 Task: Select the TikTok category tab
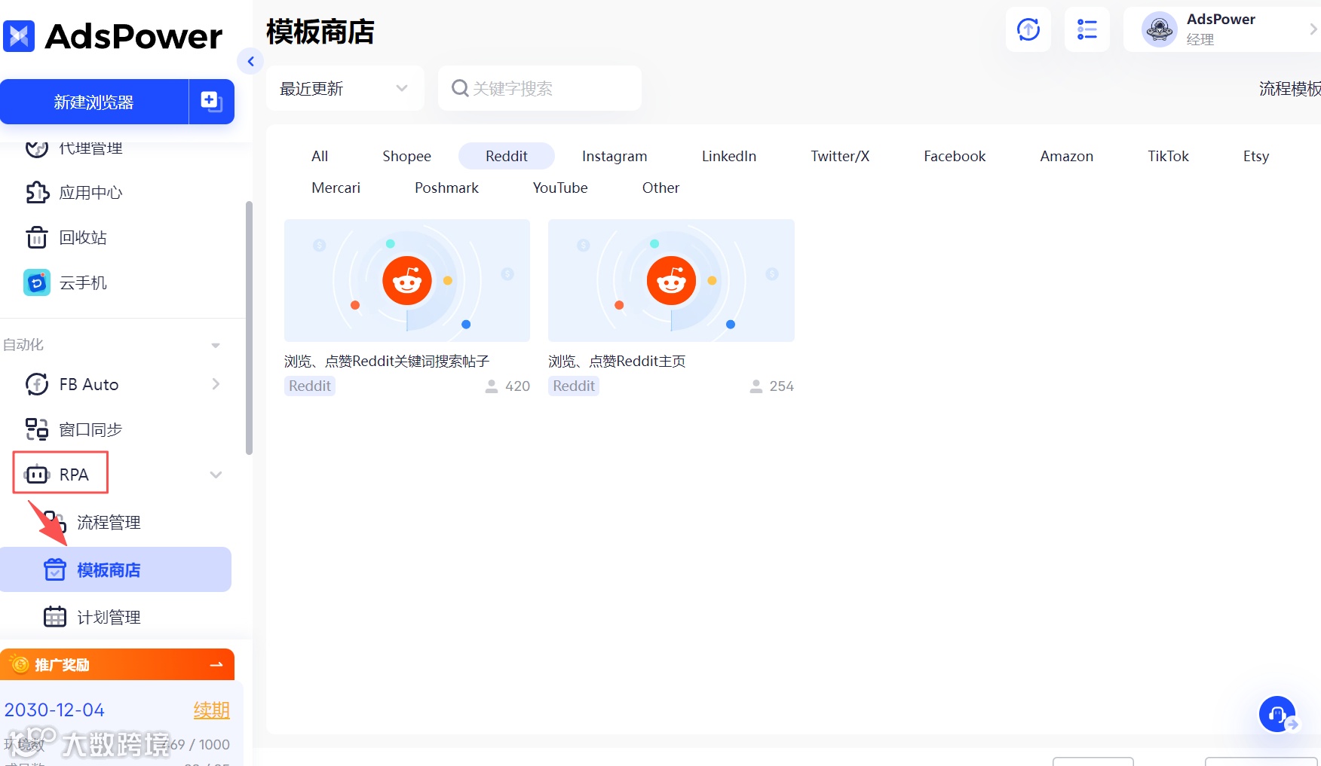click(x=1168, y=156)
